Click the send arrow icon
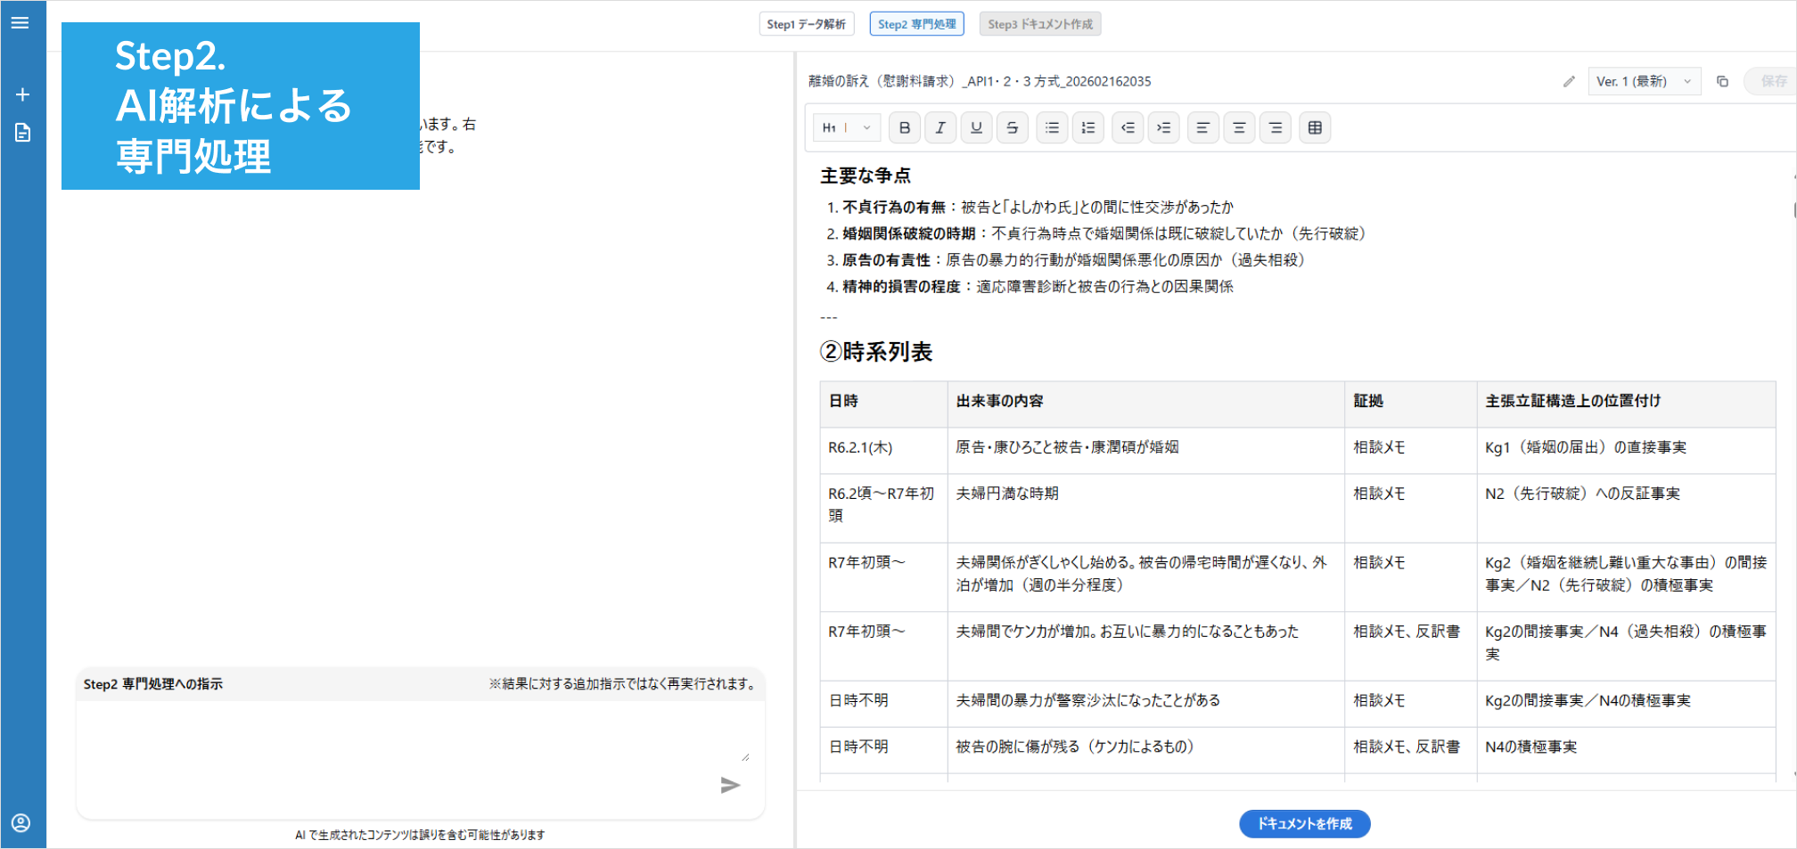Image resolution: width=1797 pixels, height=849 pixels. tap(730, 785)
